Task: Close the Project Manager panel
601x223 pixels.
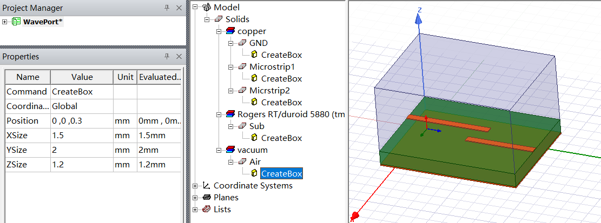Action: [x=179, y=8]
